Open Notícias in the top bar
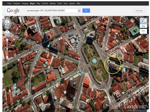The width and height of the screenshot is (150, 112). [x=53, y=3]
